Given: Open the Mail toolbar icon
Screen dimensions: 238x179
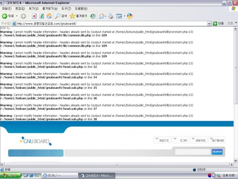Looking at the screenshot, I should 101,16.
